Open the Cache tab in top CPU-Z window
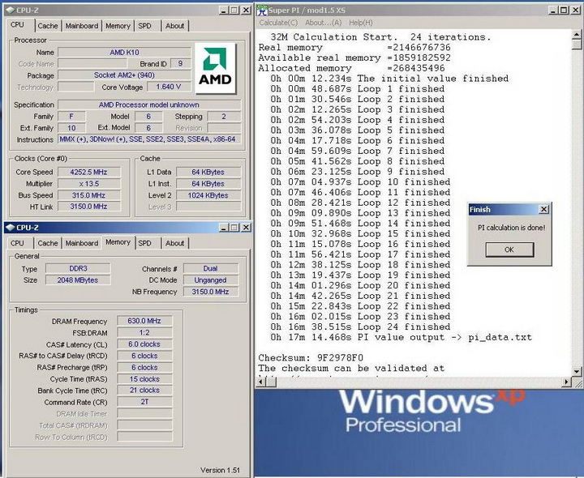Image resolution: width=584 pixels, height=478 pixels. 48,26
